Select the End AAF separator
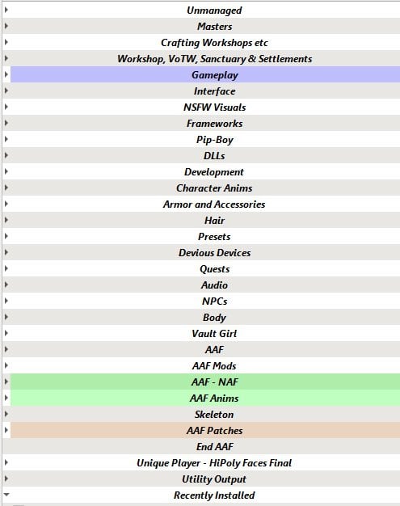The width and height of the screenshot is (400, 506). coord(205,446)
